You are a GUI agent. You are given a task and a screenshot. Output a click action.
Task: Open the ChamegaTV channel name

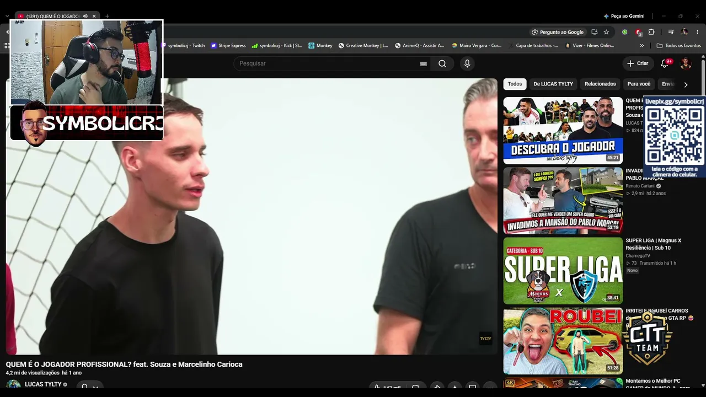[638, 256]
